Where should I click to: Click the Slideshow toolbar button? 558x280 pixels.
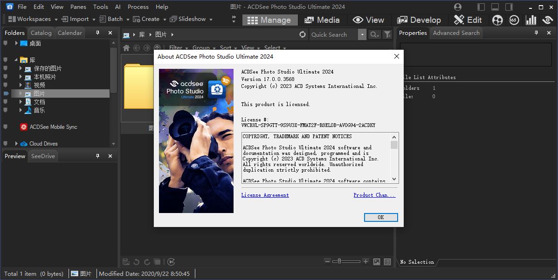187,19
